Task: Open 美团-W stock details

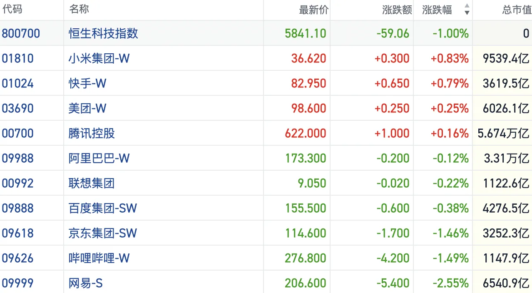Action: tap(87, 108)
